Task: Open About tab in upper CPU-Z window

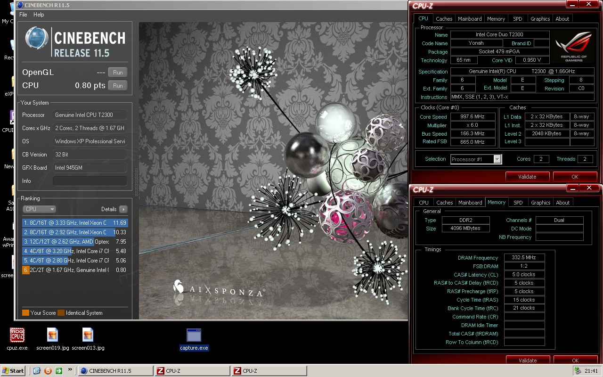Action: click(562, 19)
